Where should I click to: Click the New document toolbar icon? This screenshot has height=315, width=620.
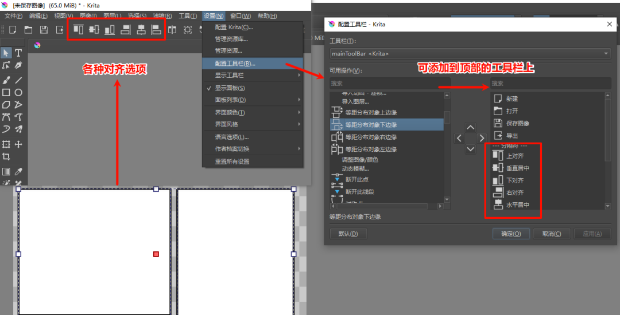coord(13,30)
